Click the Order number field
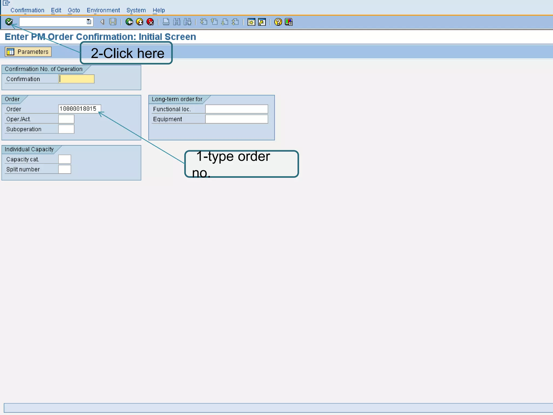This screenshot has height=415, width=553. pos(80,109)
